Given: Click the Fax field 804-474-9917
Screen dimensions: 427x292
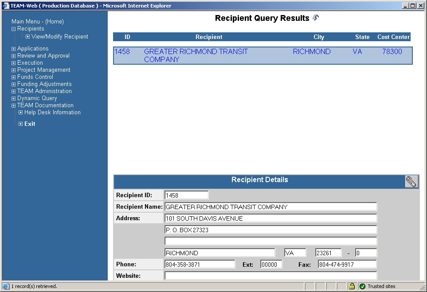Looking at the screenshot, I should tap(347, 264).
